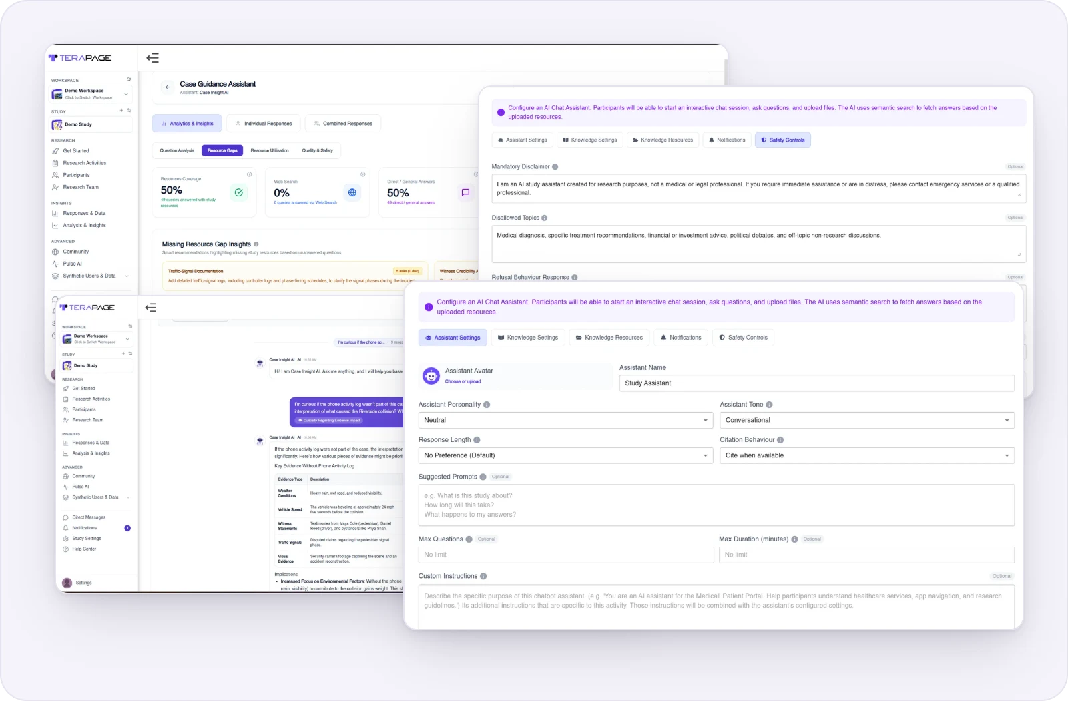
Task: Select the Quality & Safety sub-tab
Action: [x=317, y=151]
